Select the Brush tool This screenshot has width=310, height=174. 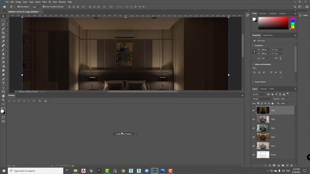point(3,49)
